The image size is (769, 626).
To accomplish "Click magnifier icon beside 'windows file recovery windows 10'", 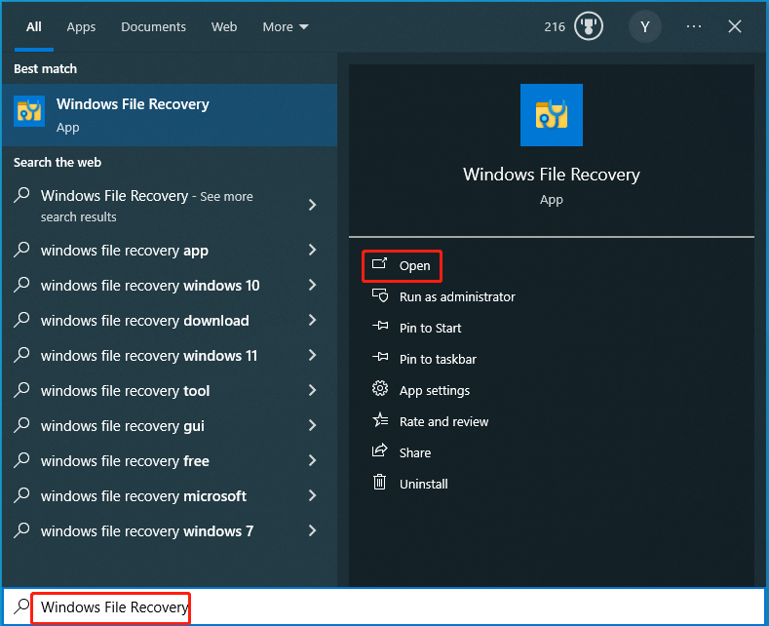I will point(21,285).
